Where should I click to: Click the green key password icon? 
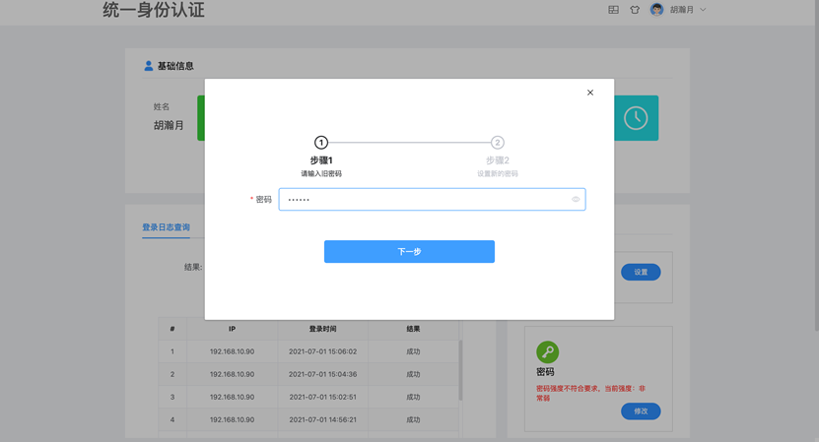pyautogui.click(x=547, y=352)
